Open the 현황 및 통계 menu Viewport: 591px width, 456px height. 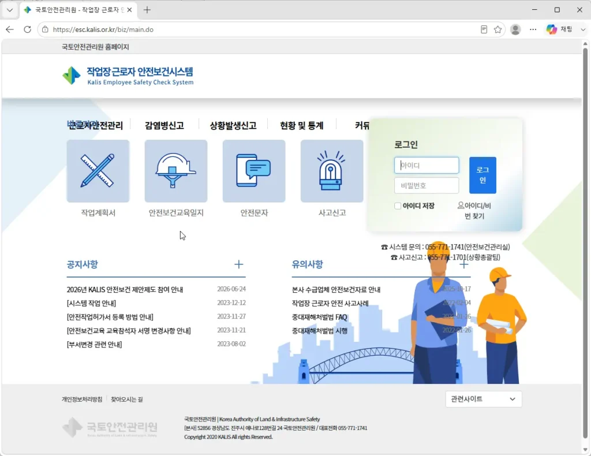301,125
